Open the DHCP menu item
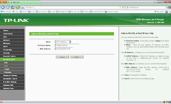 point(12,46)
